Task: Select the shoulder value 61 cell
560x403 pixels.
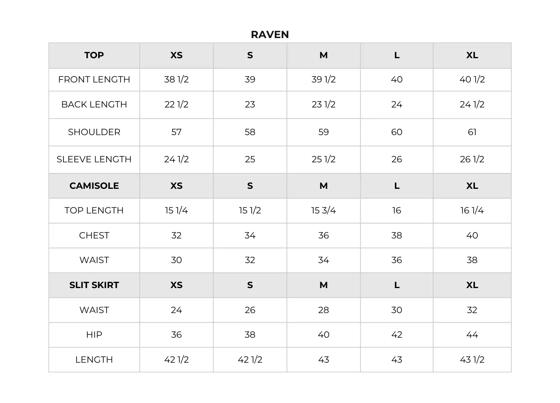Action: click(x=472, y=132)
